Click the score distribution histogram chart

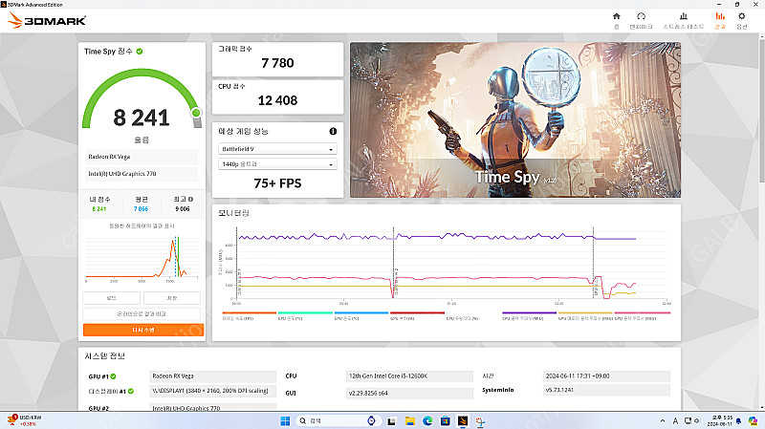click(142, 258)
